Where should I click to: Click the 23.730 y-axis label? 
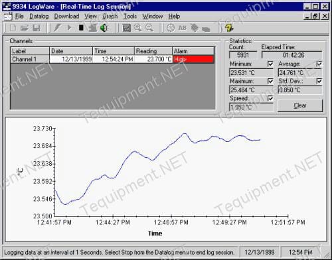42,129
